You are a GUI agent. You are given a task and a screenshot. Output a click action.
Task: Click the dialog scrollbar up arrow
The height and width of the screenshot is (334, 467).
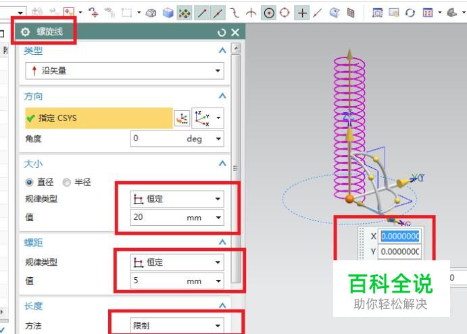236,48
